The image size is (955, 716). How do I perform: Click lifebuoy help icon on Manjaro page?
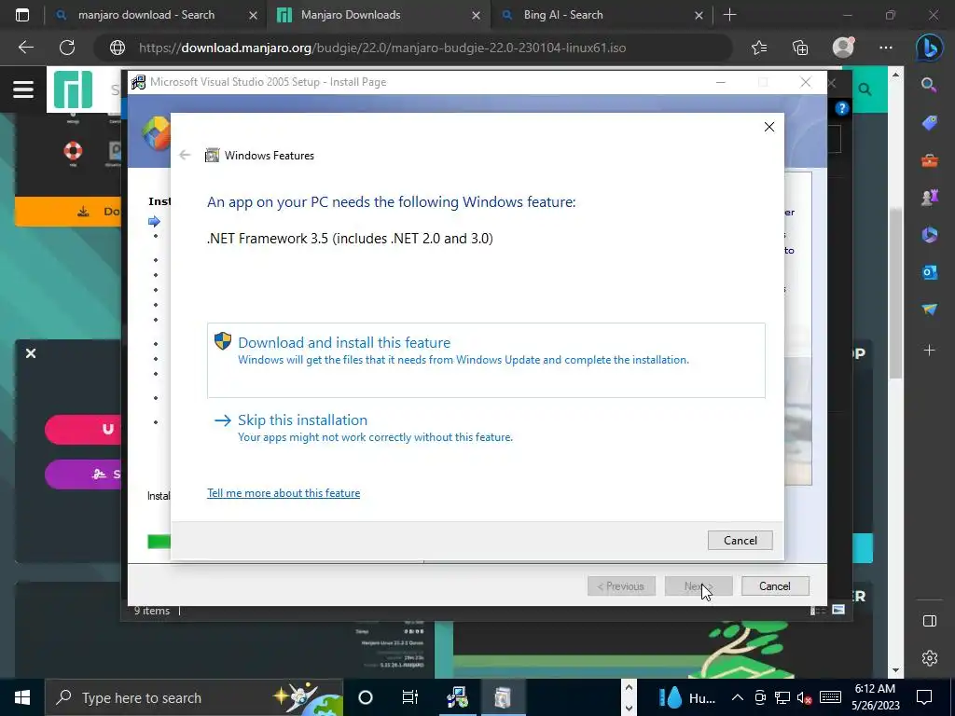coord(73,150)
